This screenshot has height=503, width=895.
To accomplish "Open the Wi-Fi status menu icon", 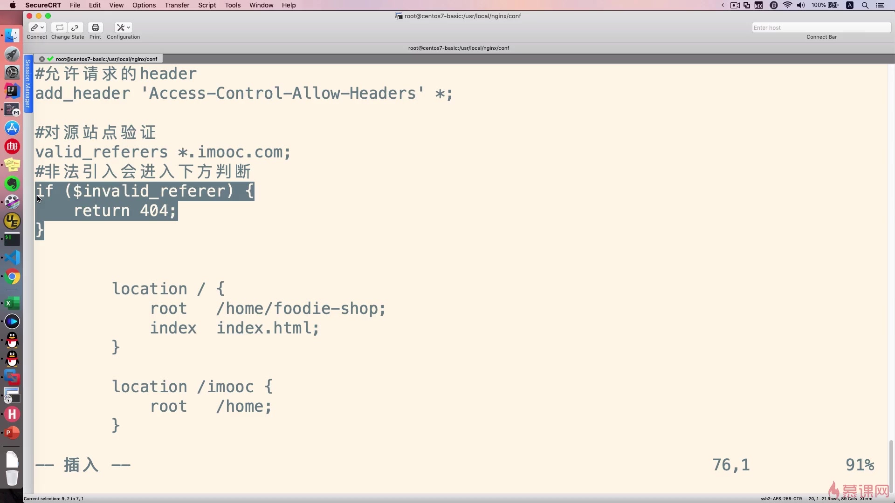I will coord(787,5).
